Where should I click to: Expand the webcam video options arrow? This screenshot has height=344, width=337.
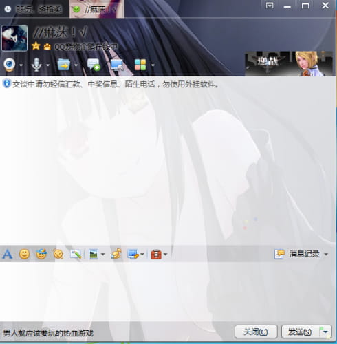[x=21, y=65]
